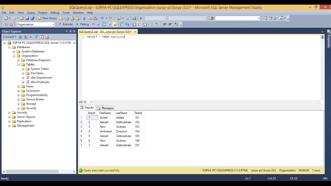Screen dimensions: 331x186
Task: Click the Copy toolbar icon
Action: click(x=89, y=18)
